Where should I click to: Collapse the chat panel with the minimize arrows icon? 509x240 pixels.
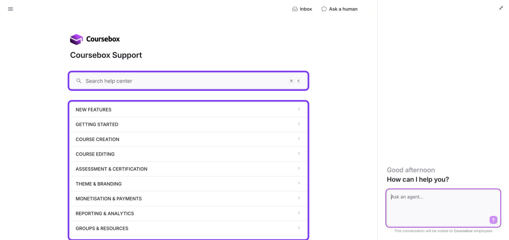(x=501, y=8)
